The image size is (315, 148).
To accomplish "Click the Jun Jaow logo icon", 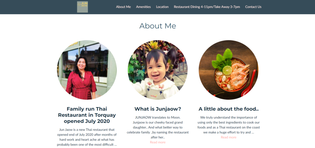I will 82,7.
